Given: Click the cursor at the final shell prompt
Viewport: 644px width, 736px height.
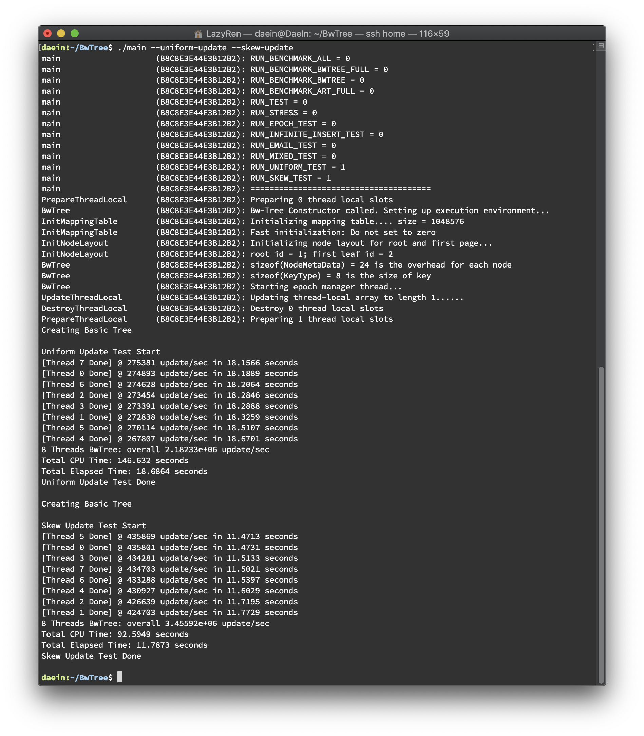Looking at the screenshot, I should click(x=120, y=677).
